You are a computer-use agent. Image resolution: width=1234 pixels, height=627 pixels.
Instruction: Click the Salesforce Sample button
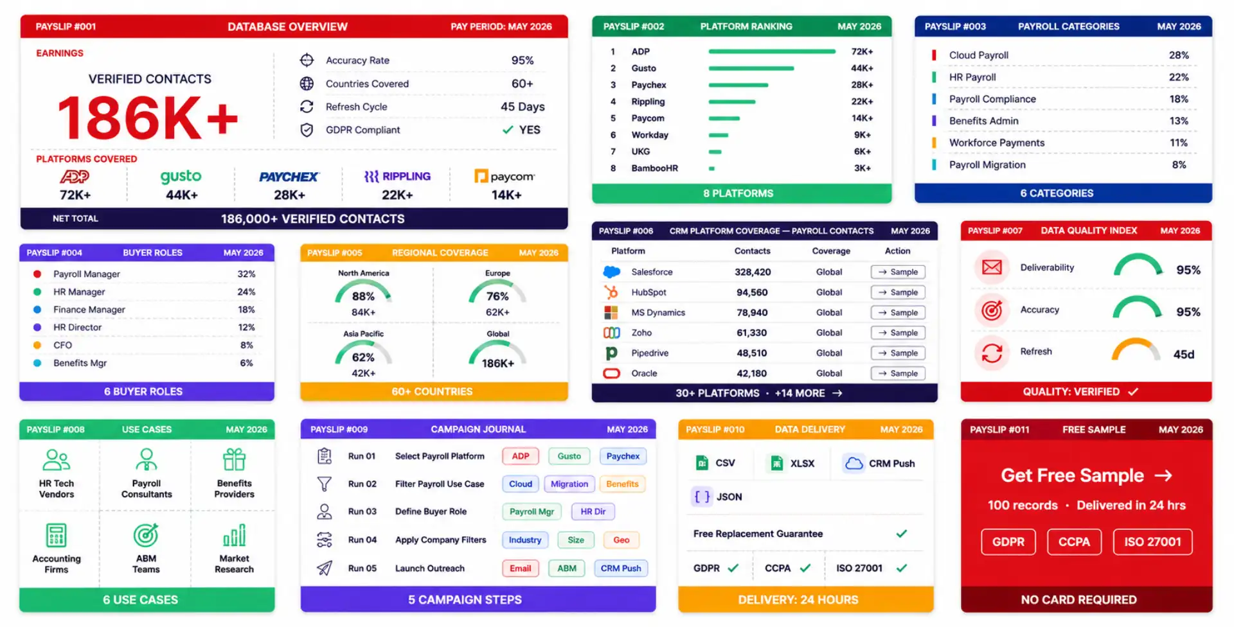coord(899,272)
